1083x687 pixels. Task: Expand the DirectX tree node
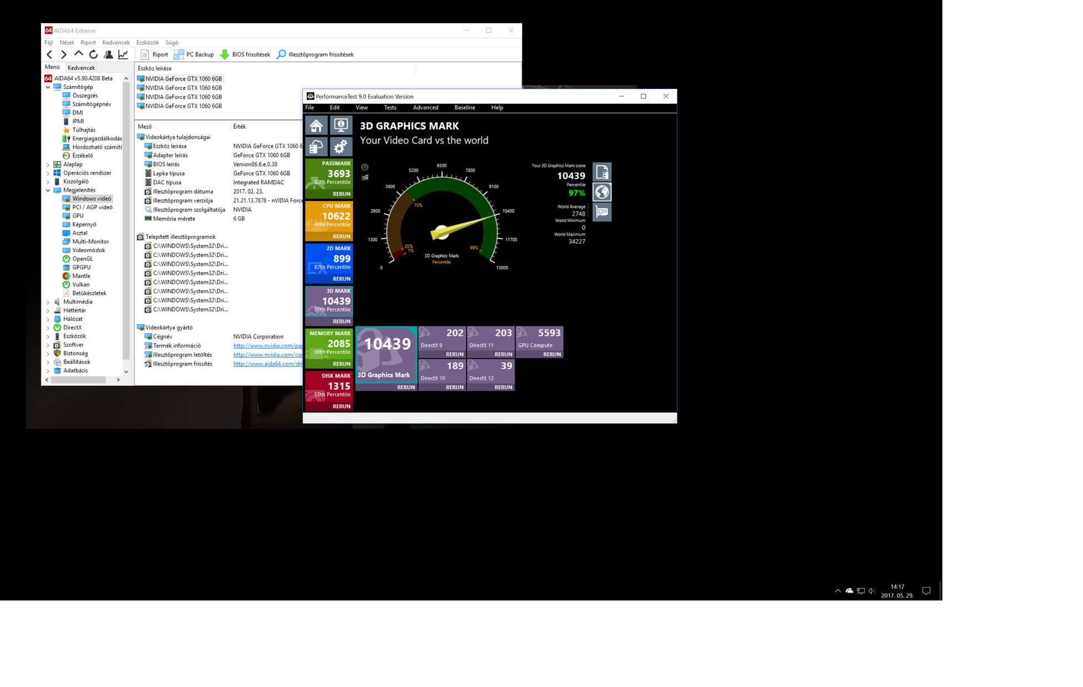point(48,328)
